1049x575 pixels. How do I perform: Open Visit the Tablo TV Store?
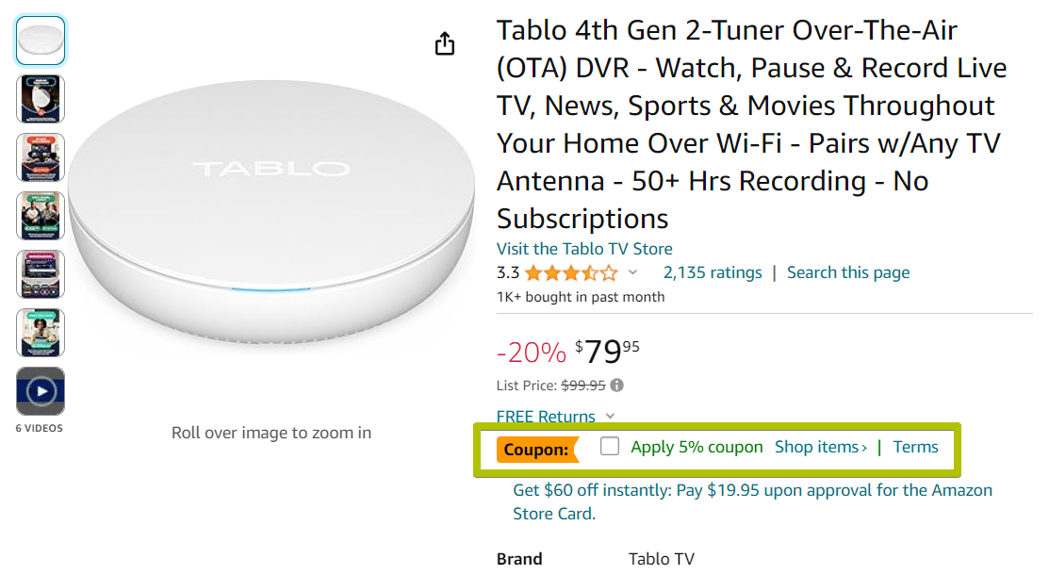[x=584, y=249]
